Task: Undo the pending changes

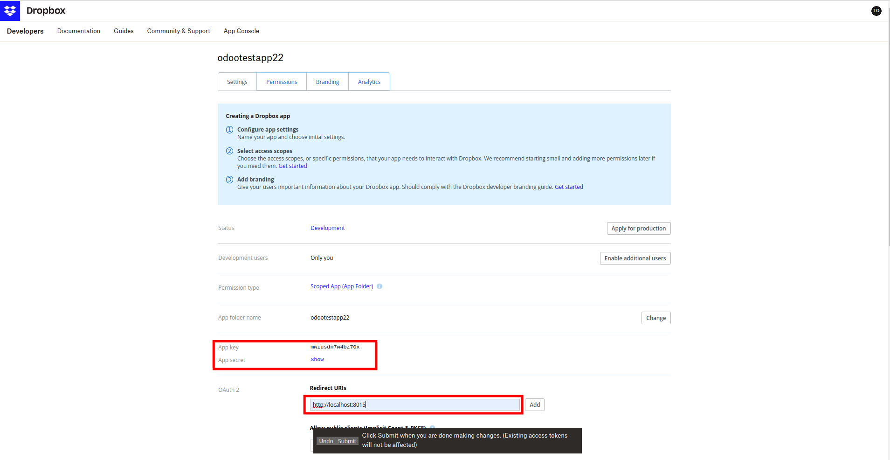Action: click(326, 441)
